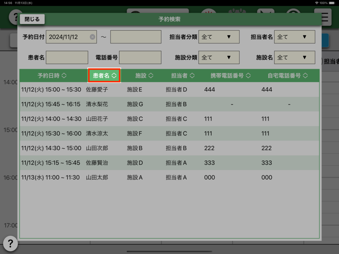Focus the 患者名 search input
The width and height of the screenshot is (339, 254).
[67, 58]
